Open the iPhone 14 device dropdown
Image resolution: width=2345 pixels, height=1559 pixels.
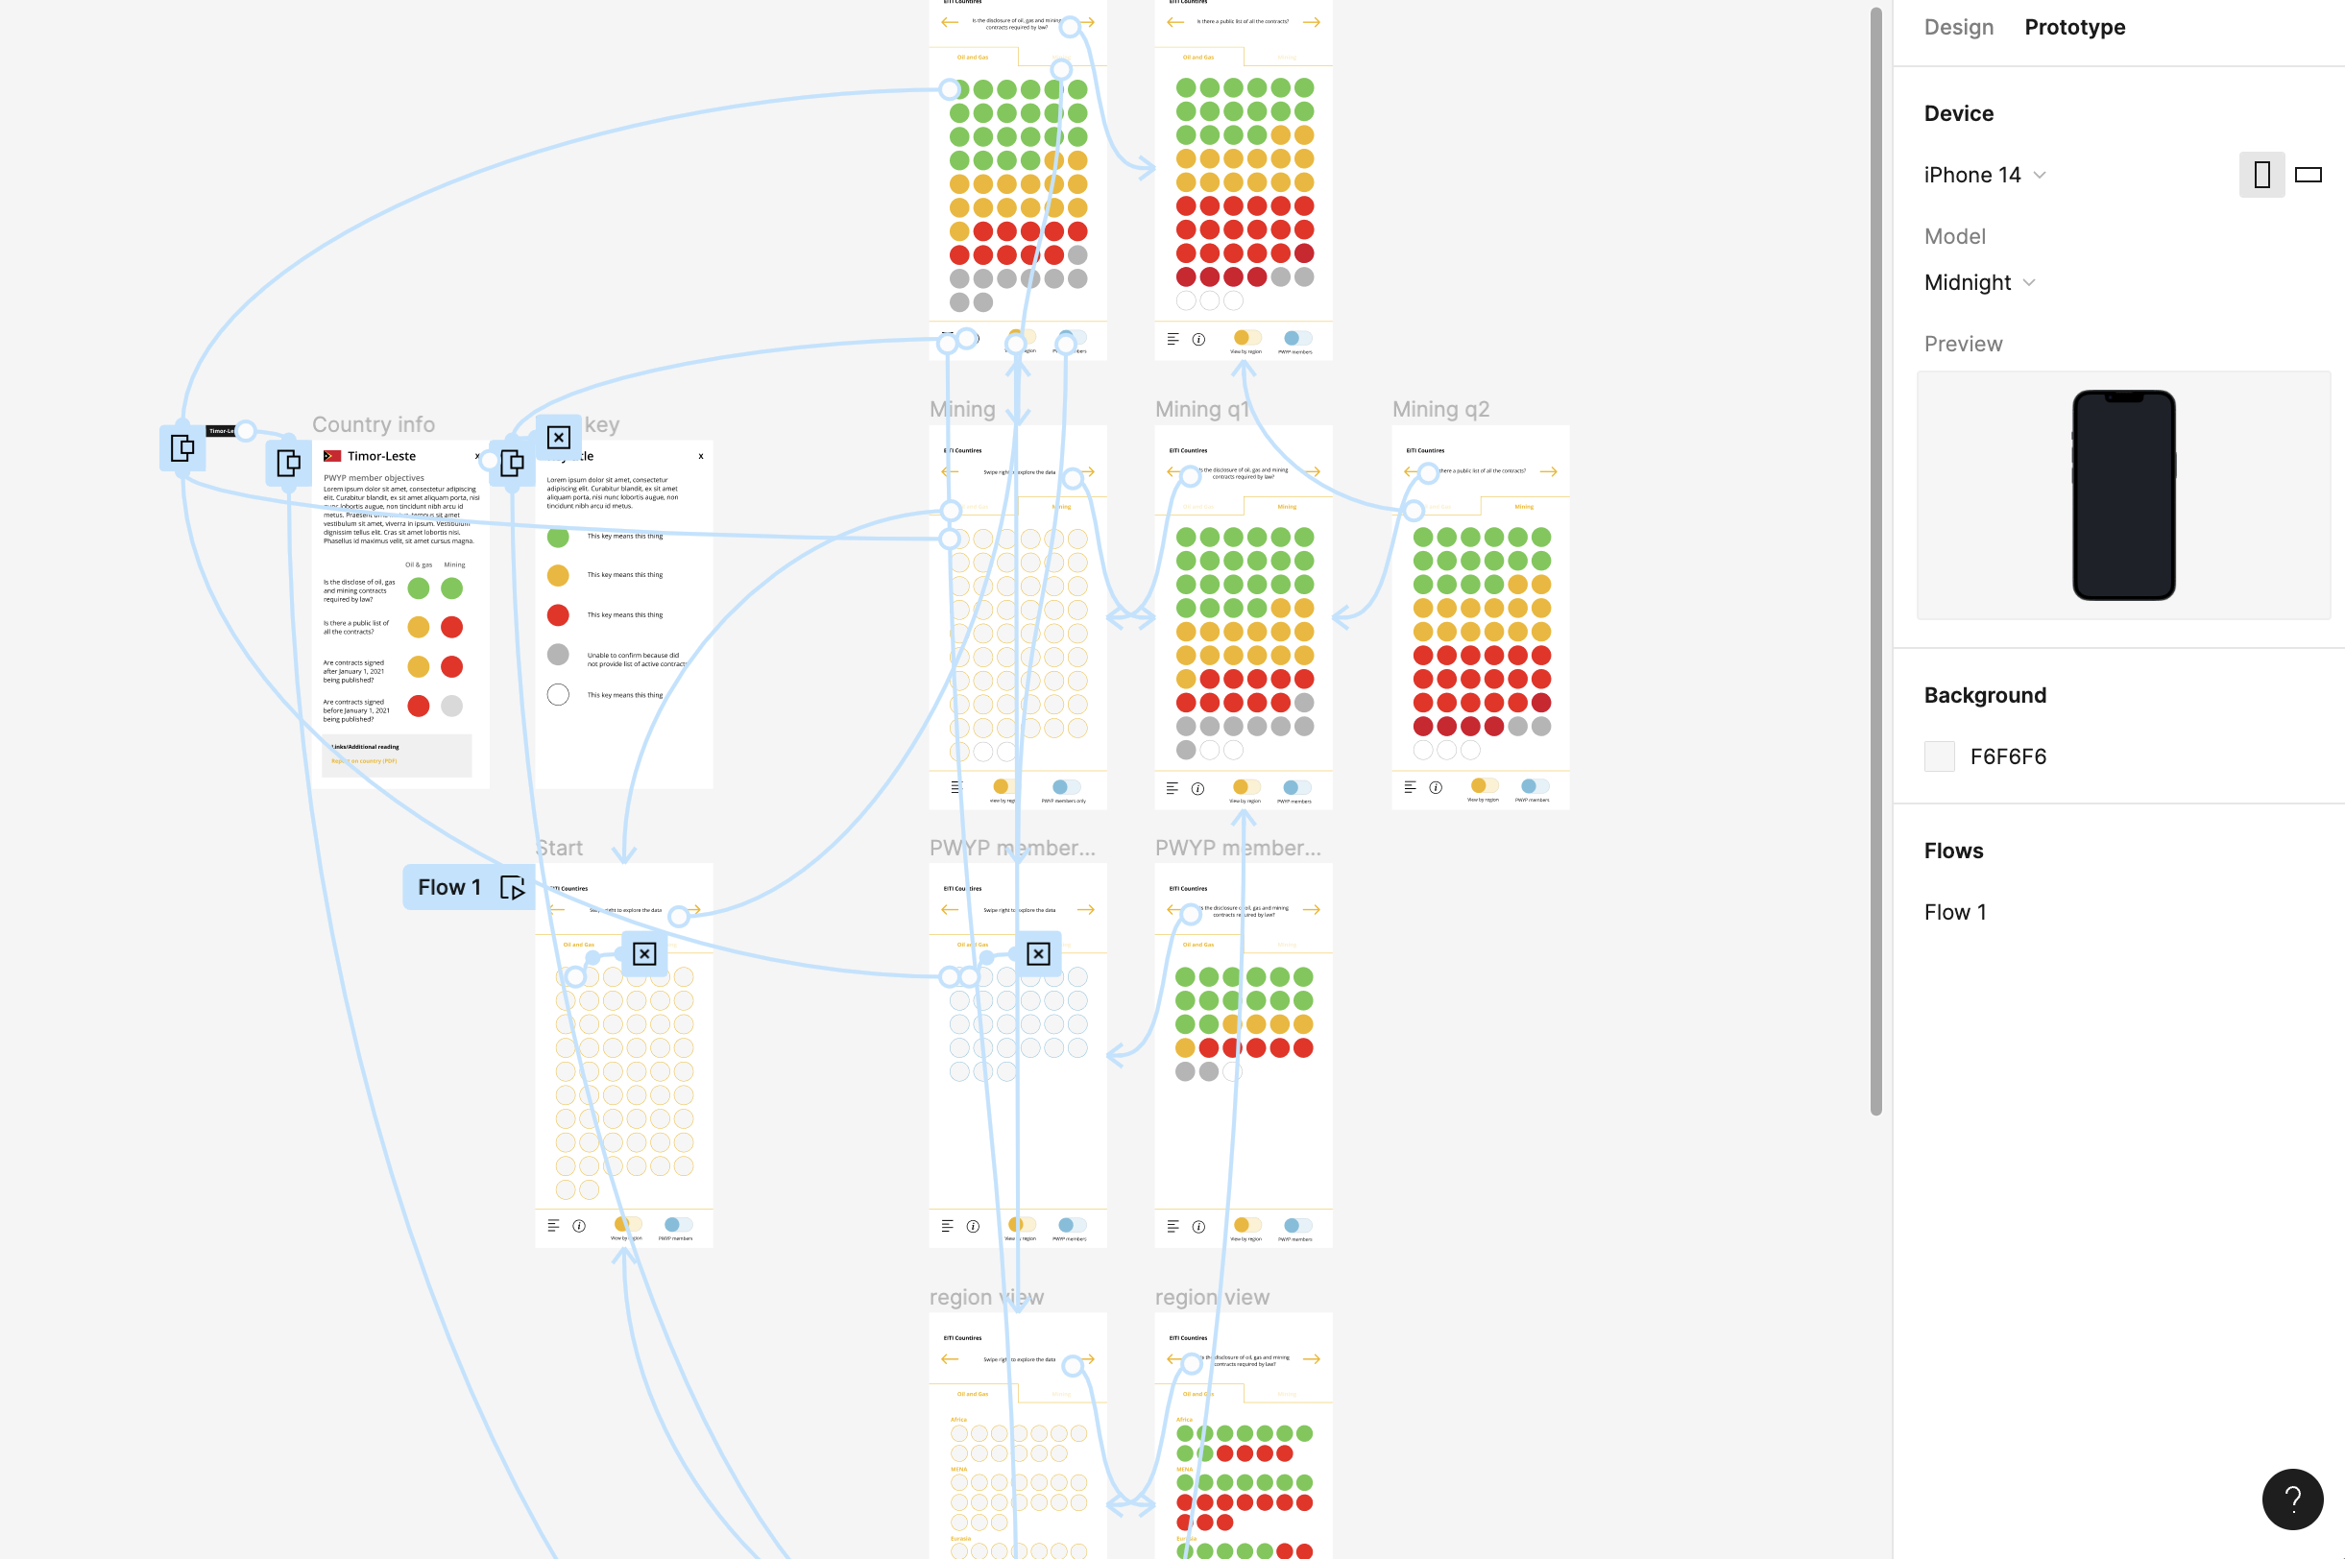(1984, 175)
